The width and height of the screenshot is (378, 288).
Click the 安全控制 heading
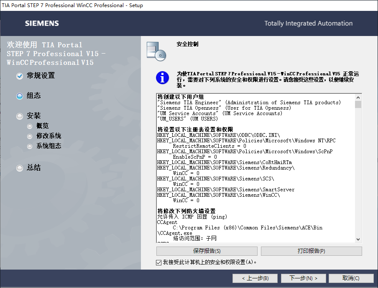coord(187,44)
